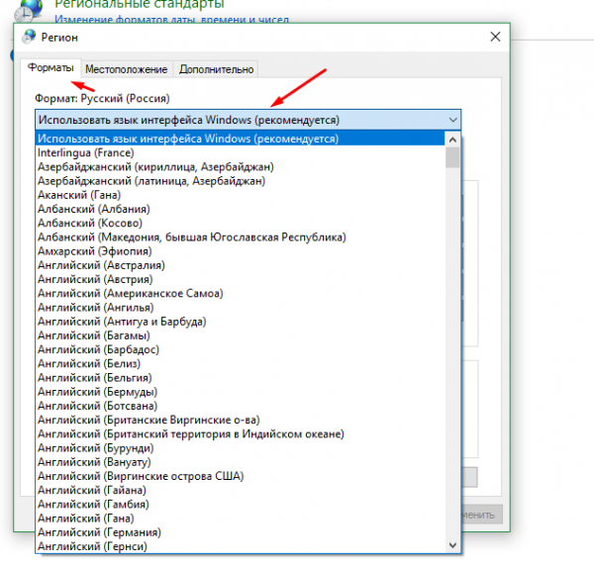Select Азербайджанский (латиница, Азербайджан)
Viewport: 594px width, 568px height.
point(241,181)
